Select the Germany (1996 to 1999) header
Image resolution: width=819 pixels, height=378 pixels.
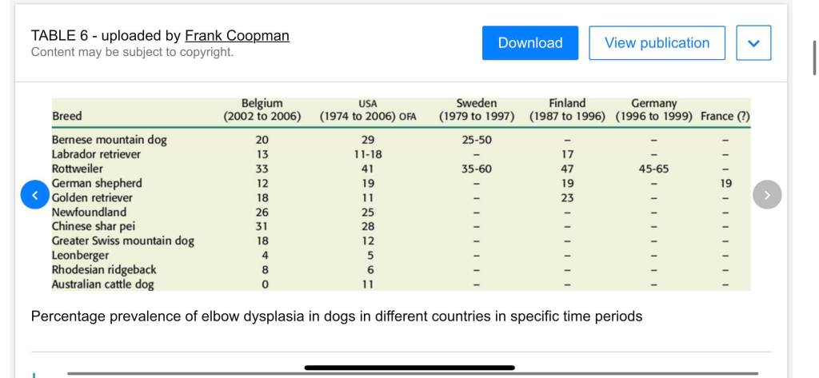[654, 109]
